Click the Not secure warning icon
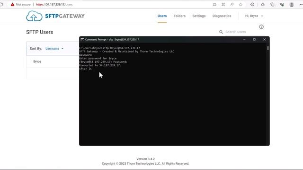This screenshot has height=170, width=303. tap(13, 4)
